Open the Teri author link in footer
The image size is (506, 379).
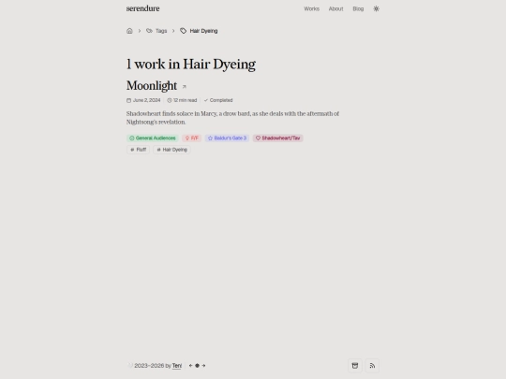pos(177,366)
